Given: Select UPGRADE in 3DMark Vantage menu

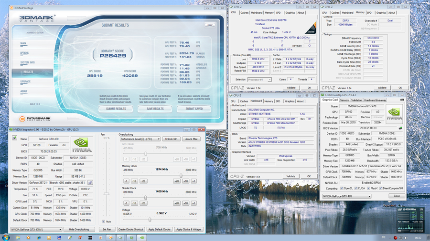Looking at the screenshot, I should pyautogui.click(x=25, y=81).
